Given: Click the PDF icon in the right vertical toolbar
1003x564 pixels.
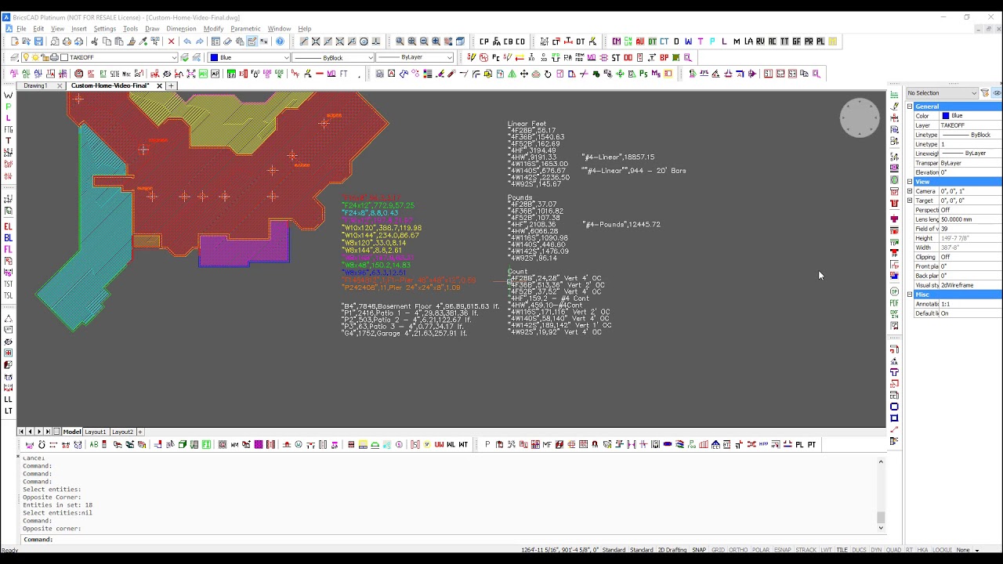Looking at the screenshot, I should pos(894,303).
